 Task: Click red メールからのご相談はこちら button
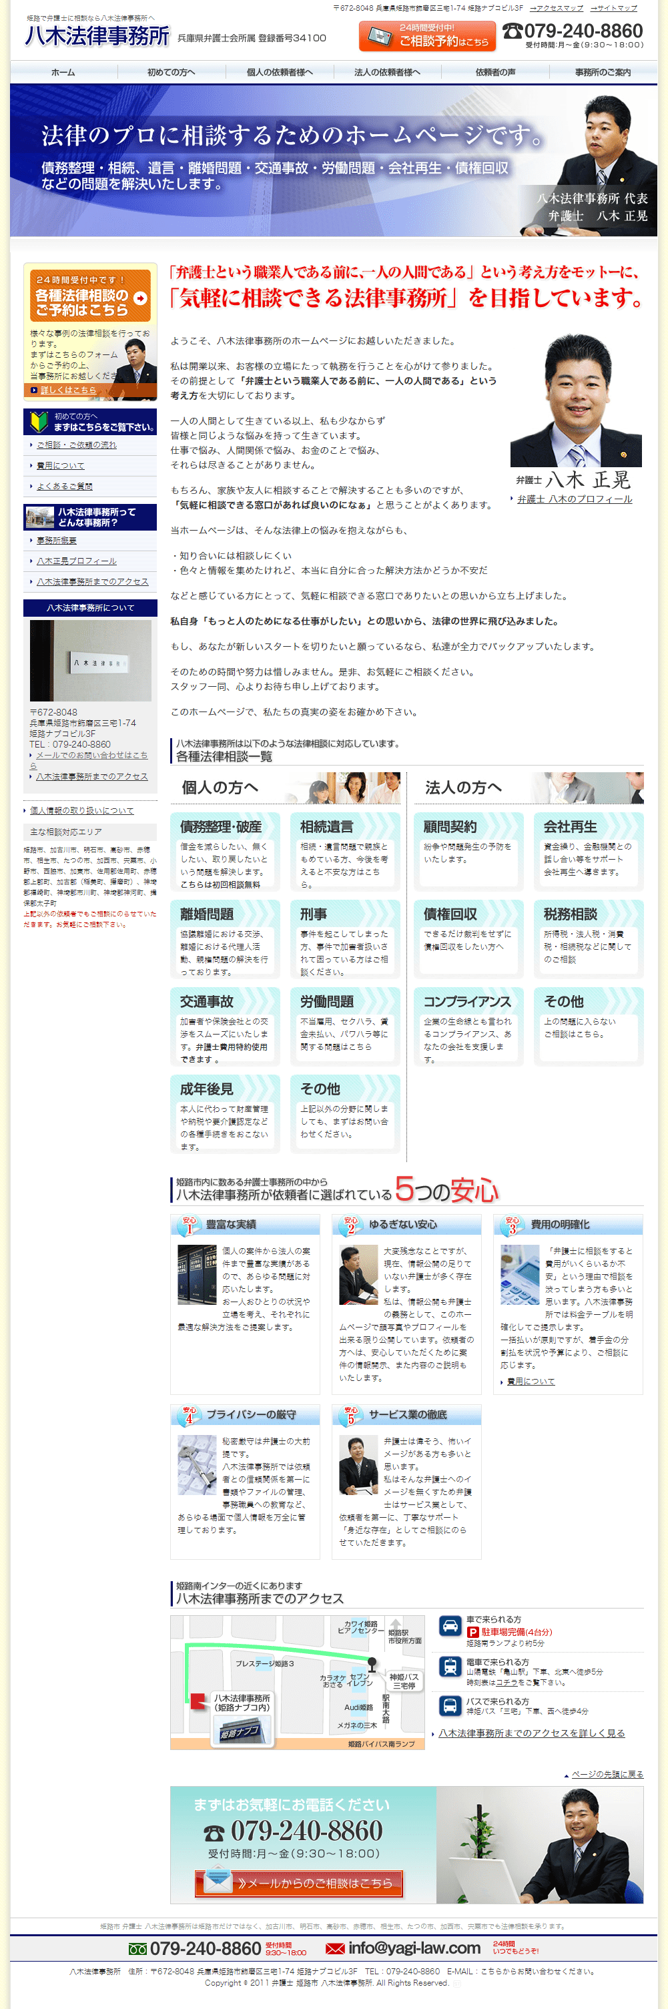tap(298, 1884)
